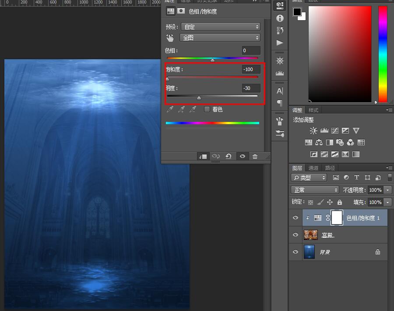Add a Curves adjustment

point(335,130)
